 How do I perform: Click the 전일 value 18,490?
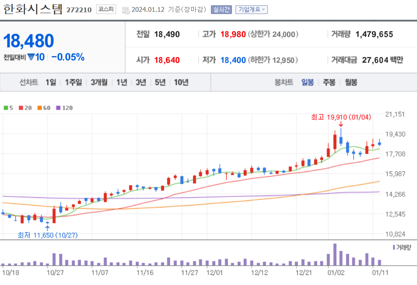[167, 34]
